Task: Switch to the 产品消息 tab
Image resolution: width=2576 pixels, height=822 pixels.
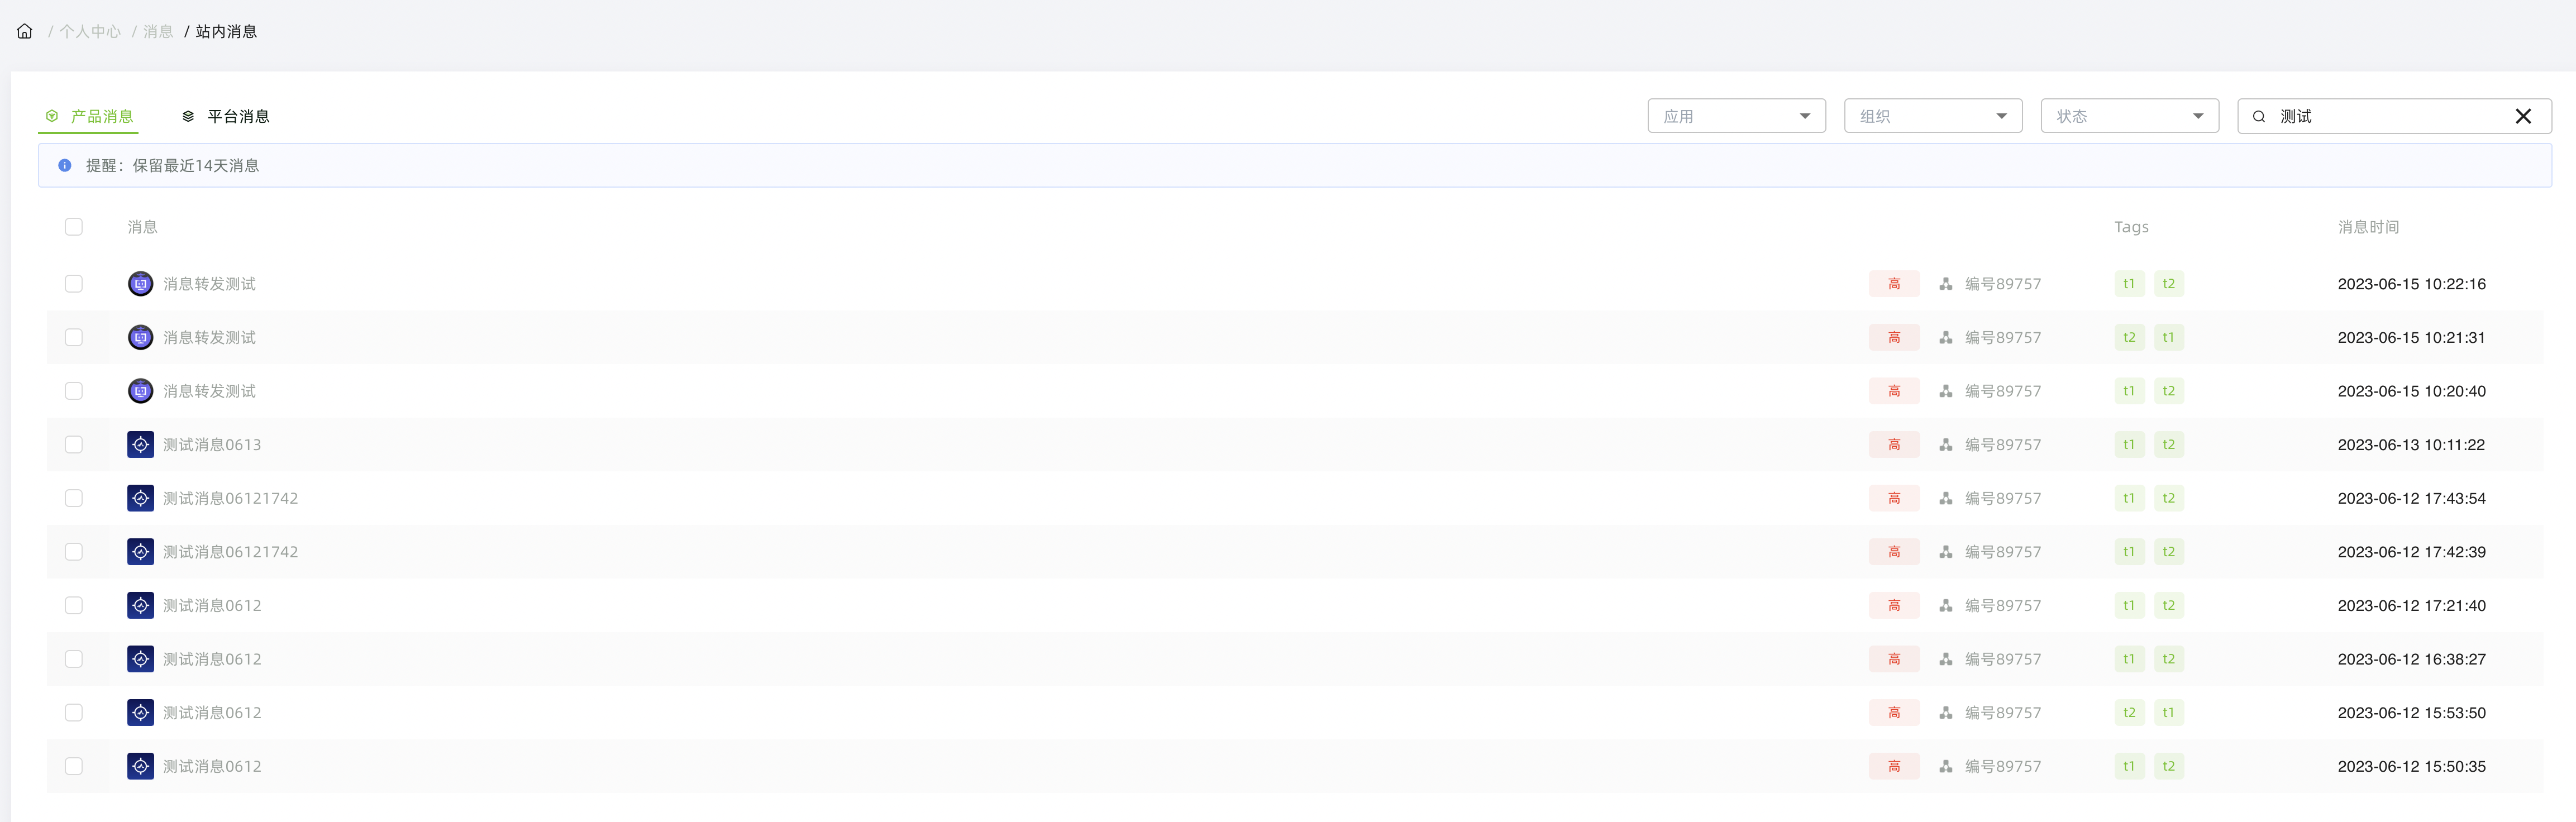Action: (x=88, y=117)
